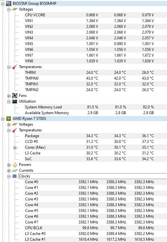Select the Core #0 clock row
Image resolution: width=167 pixels, height=242 pixels.
coord(96,182)
